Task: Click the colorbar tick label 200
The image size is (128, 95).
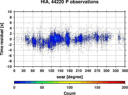Action: coord(125,87)
